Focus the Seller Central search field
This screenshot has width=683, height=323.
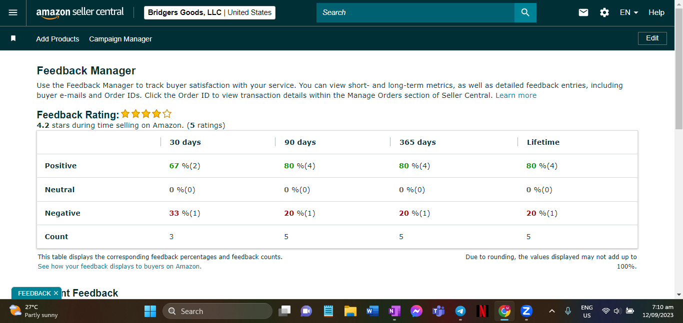415,12
